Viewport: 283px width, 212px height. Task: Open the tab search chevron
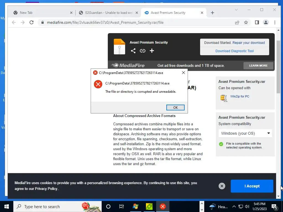(x=236, y=10)
